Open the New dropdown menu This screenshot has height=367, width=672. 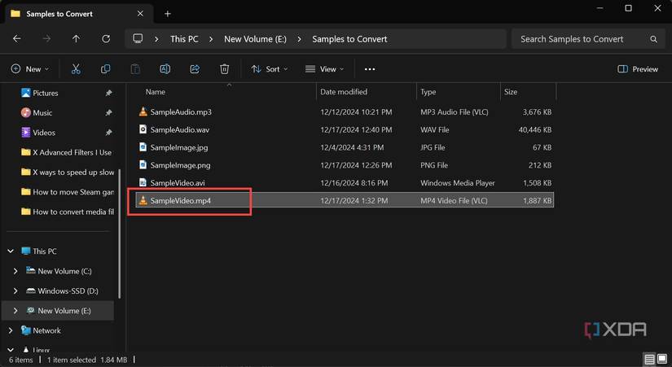click(29, 69)
